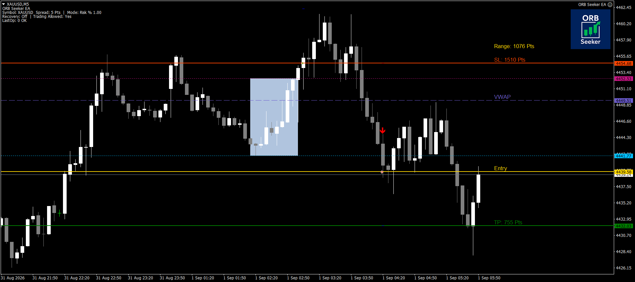
Task: Click the Entry text label
Action: coord(500,168)
